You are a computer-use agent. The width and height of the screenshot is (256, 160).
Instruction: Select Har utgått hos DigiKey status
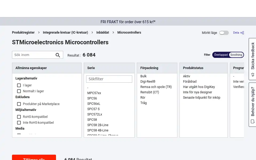click(199, 87)
